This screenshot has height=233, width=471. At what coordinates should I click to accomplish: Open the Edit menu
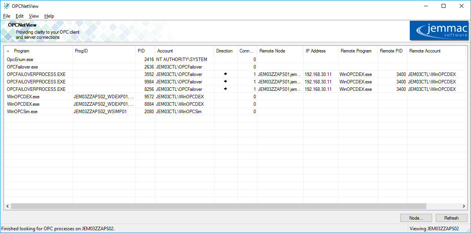point(20,16)
